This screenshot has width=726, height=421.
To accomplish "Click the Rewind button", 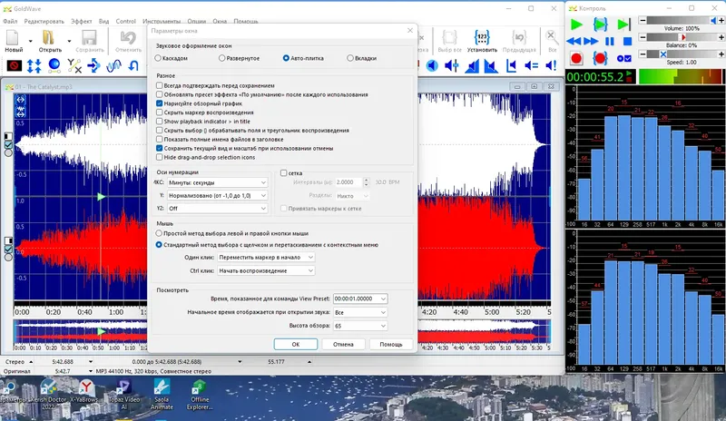I will [575, 41].
